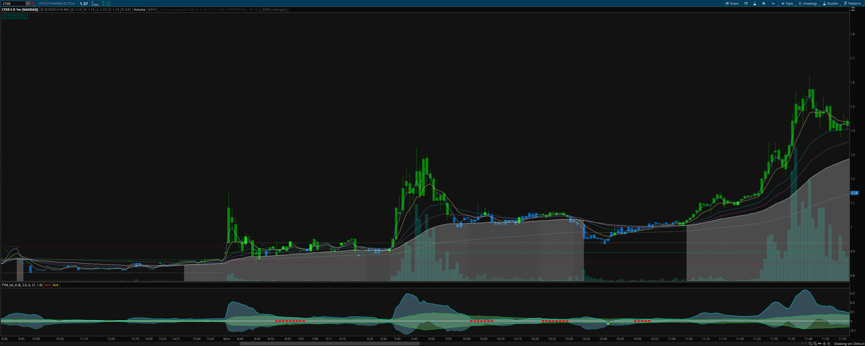The width and height of the screenshot is (865, 346).
Task: Toggle price axis auto-scale icon
Action: pos(853,9)
